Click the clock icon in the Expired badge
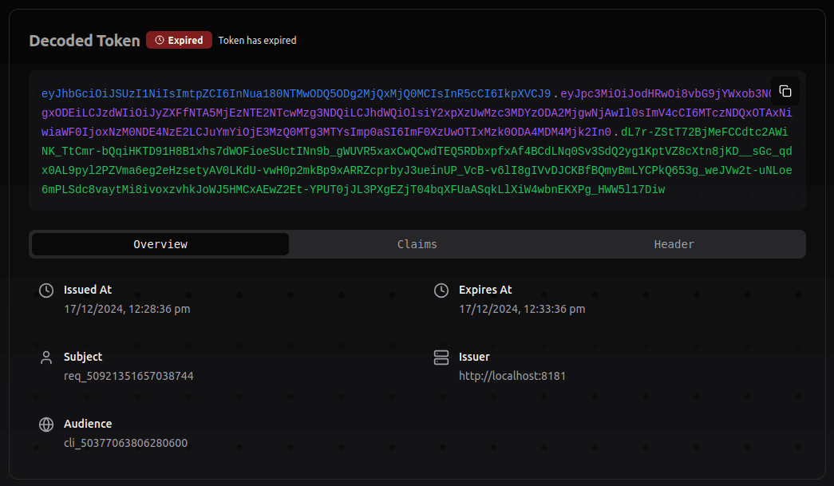The height and width of the screenshot is (486, 834). [x=158, y=40]
